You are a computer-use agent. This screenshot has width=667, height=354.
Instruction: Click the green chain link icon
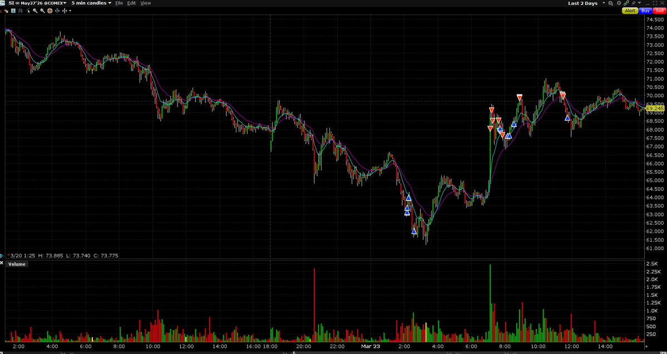pos(626,3)
